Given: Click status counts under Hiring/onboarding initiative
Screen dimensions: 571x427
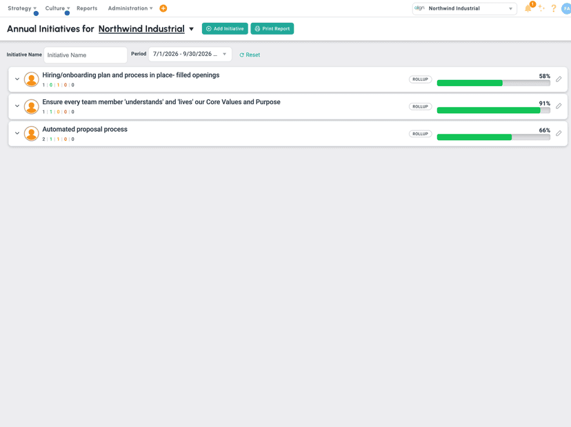Looking at the screenshot, I should (x=58, y=85).
